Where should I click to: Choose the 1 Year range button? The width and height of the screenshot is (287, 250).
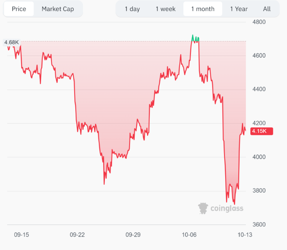point(239,9)
